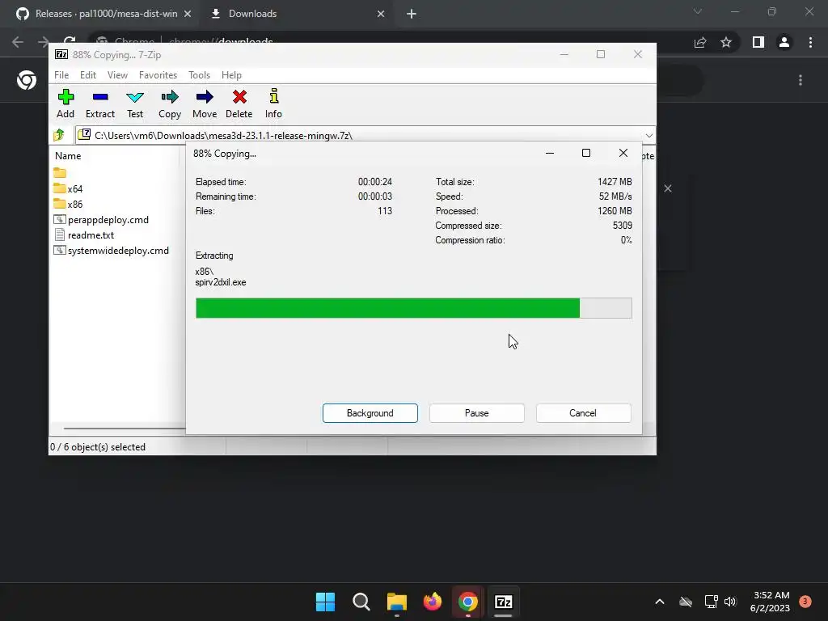Viewport: 828px width, 621px height.
Task: Expand the archive path address dropdown
Action: click(649, 136)
